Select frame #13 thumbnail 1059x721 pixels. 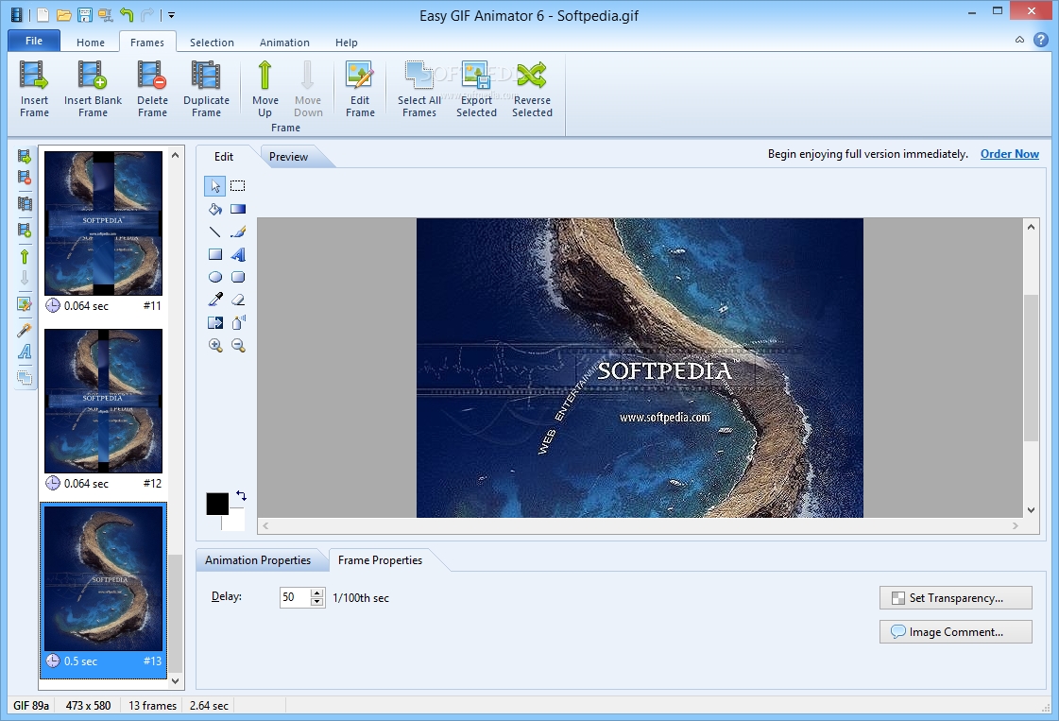(x=103, y=578)
